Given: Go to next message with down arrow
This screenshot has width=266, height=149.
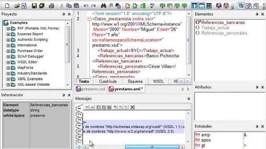Looking at the screenshot, I should pyautogui.click(x=87, y=107).
